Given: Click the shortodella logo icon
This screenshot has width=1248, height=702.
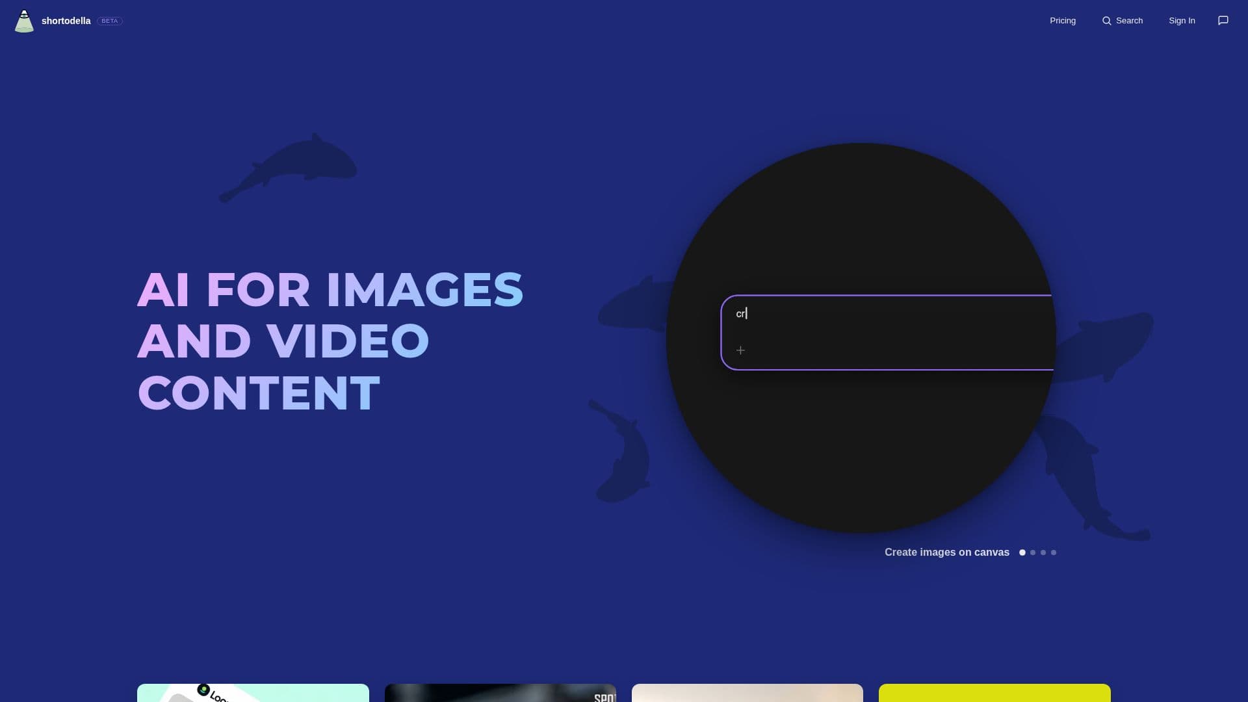Looking at the screenshot, I should coord(24,21).
